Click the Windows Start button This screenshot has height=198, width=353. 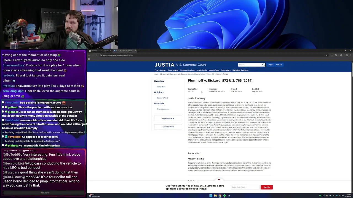(x=211, y=196)
